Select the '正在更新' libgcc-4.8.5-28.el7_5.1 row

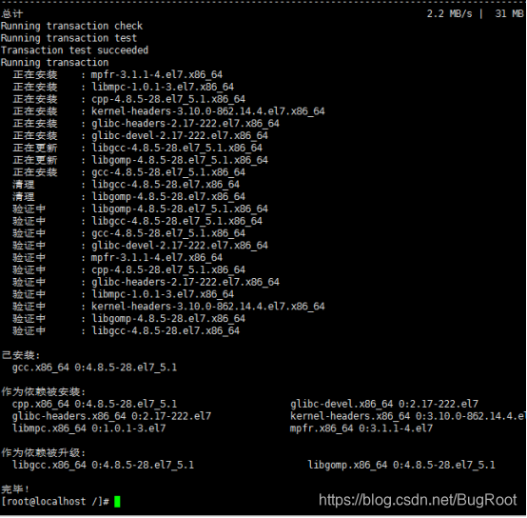pyautogui.click(x=138, y=148)
